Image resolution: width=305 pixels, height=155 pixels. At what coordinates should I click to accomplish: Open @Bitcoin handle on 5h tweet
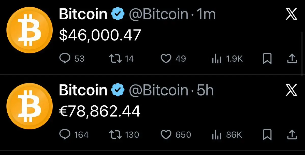coord(158,90)
